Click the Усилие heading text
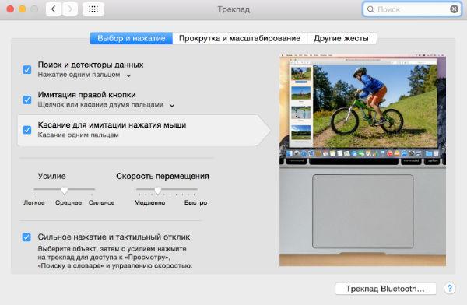467x305 pixels. coord(52,176)
